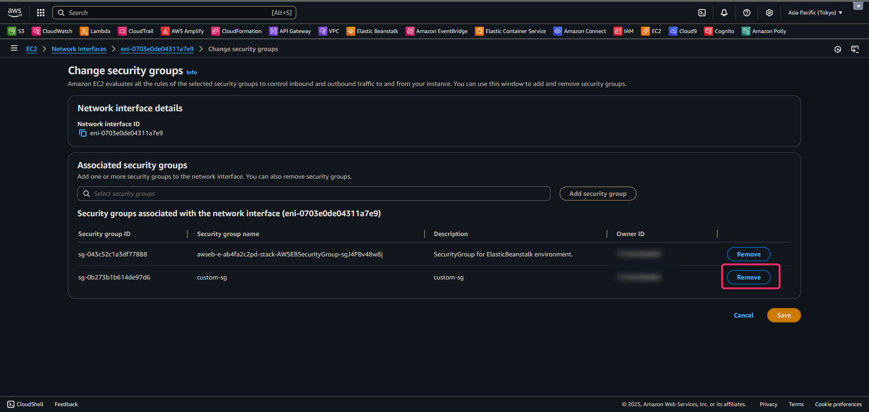This screenshot has height=412, width=869.
Task: Open the Amazon EventBridge bookmark
Action: pyautogui.click(x=437, y=31)
